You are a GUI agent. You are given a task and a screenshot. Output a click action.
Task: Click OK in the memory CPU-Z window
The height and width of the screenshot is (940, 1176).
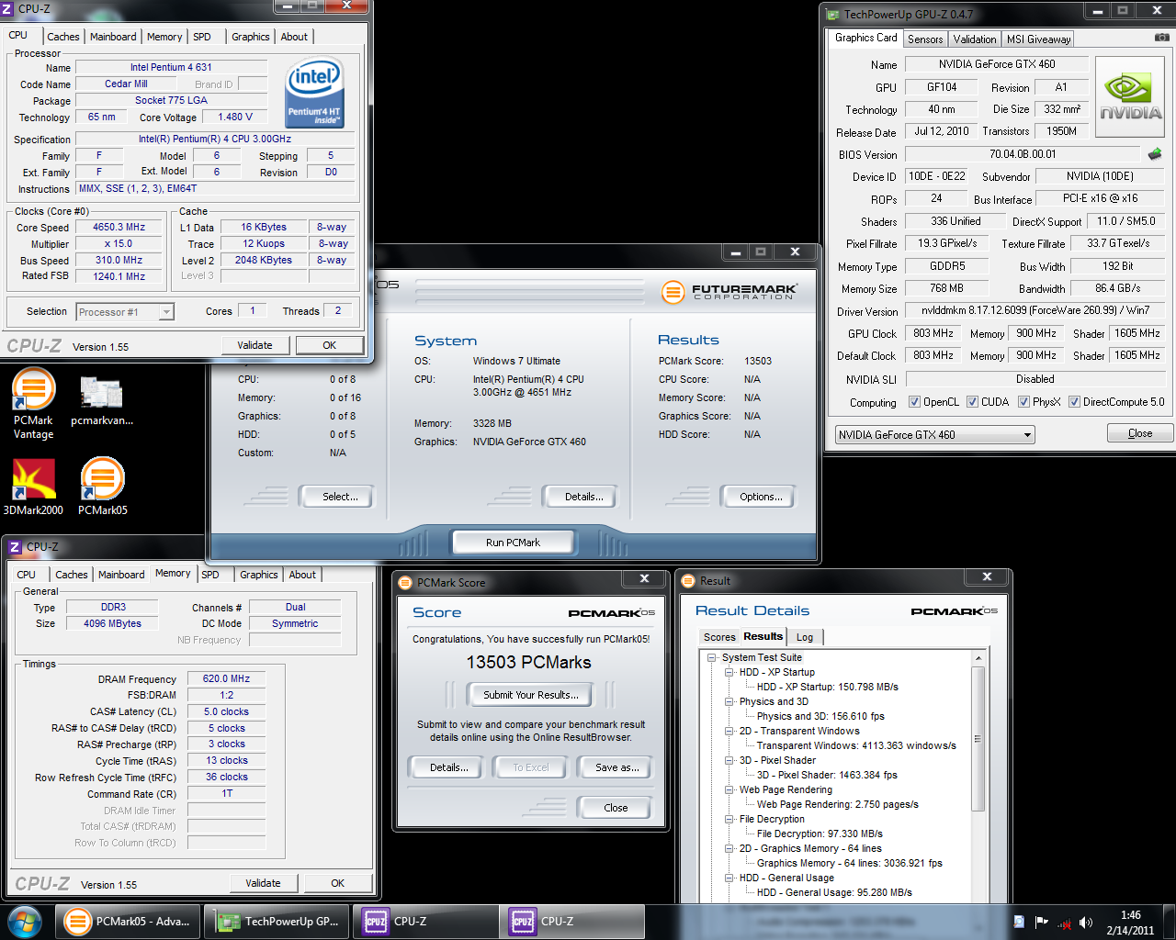[x=337, y=883]
